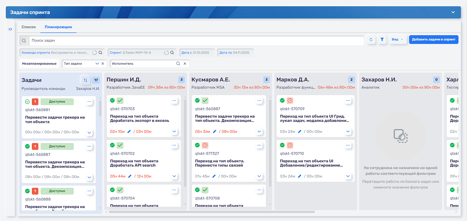Toggle Незапланированные filter chip
The height and width of the screenshot is (221, 467).
point(39,64)
